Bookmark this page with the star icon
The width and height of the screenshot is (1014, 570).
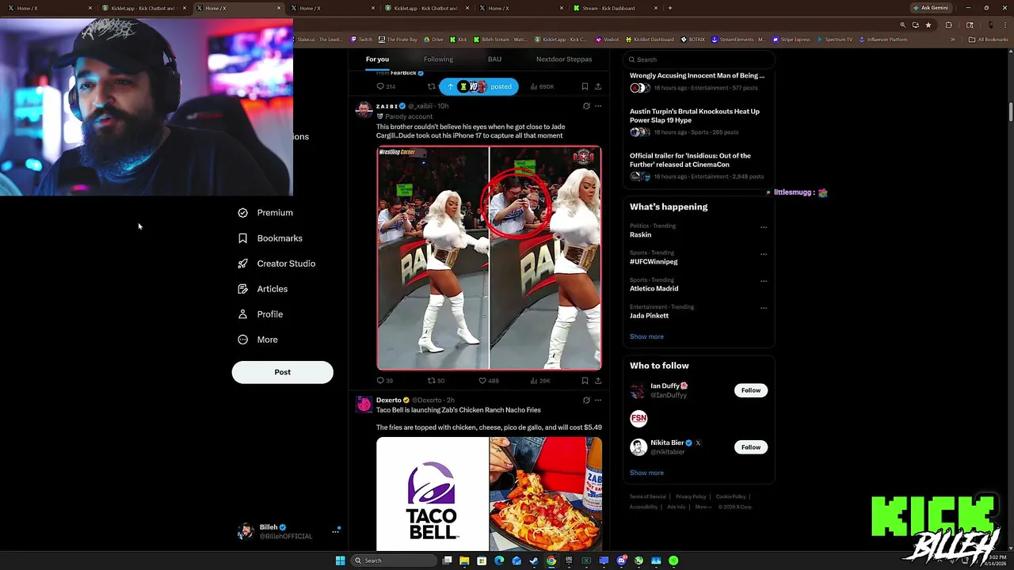928,25
